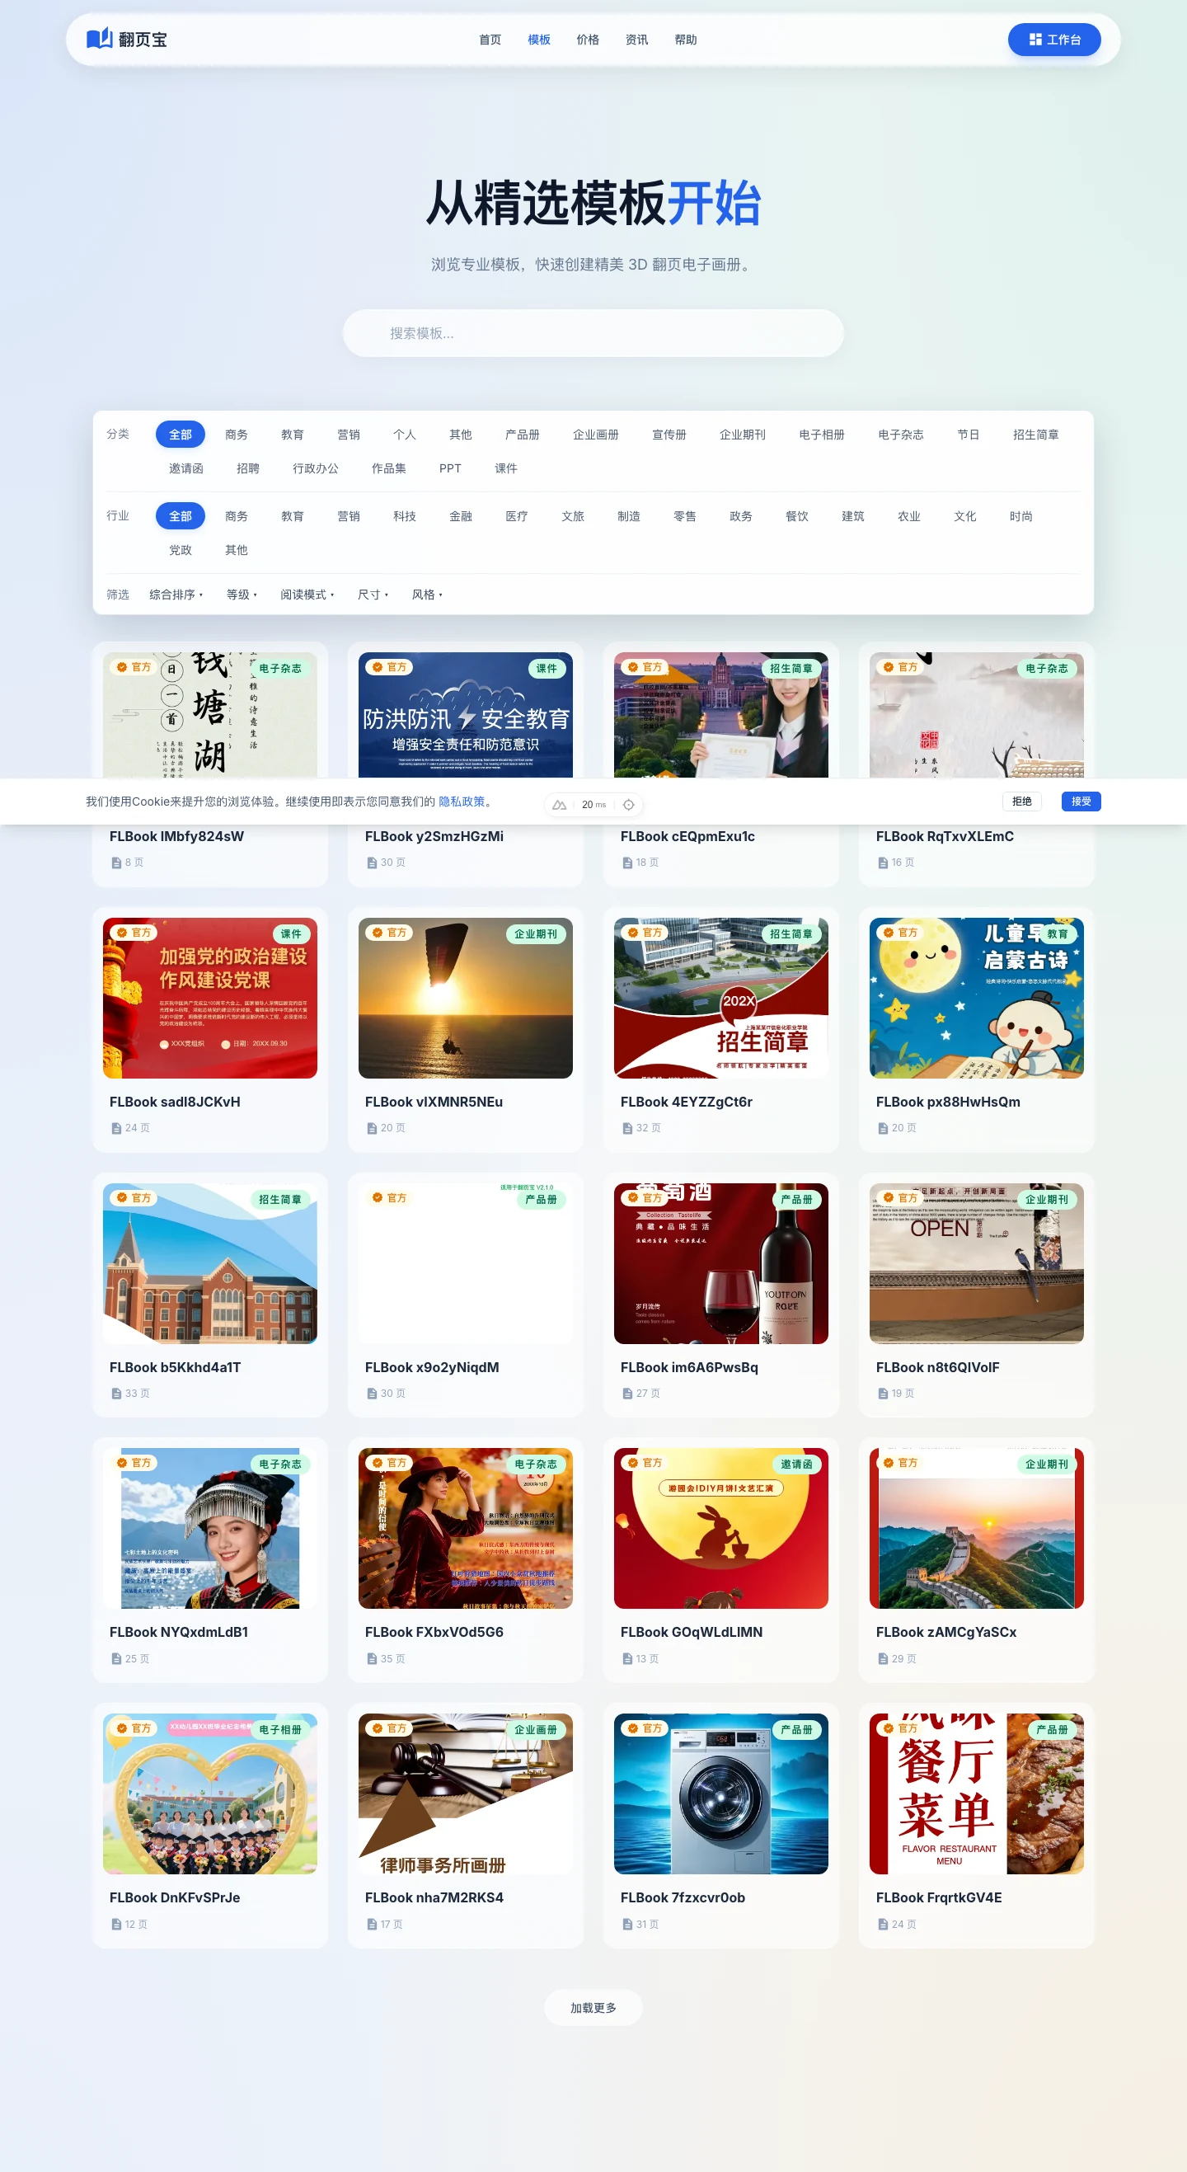Open the 阅读模式 dropdown

307,595
